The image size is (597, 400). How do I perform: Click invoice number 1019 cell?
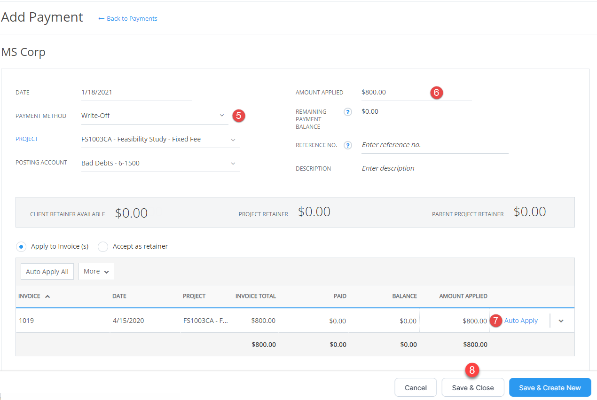(x=26, y=321)
